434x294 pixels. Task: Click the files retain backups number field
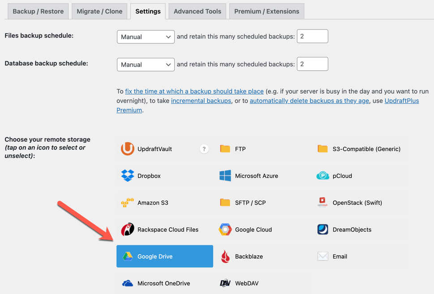pos(312,36)
